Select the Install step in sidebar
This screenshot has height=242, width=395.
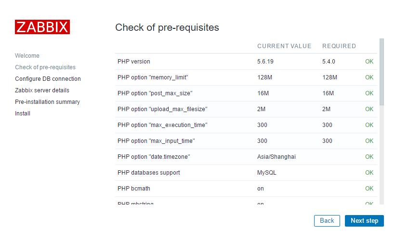23,114
